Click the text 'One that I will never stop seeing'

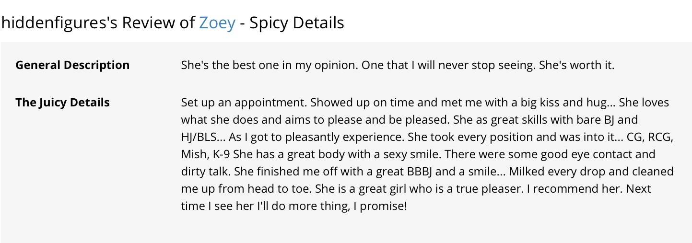(448, 65)
